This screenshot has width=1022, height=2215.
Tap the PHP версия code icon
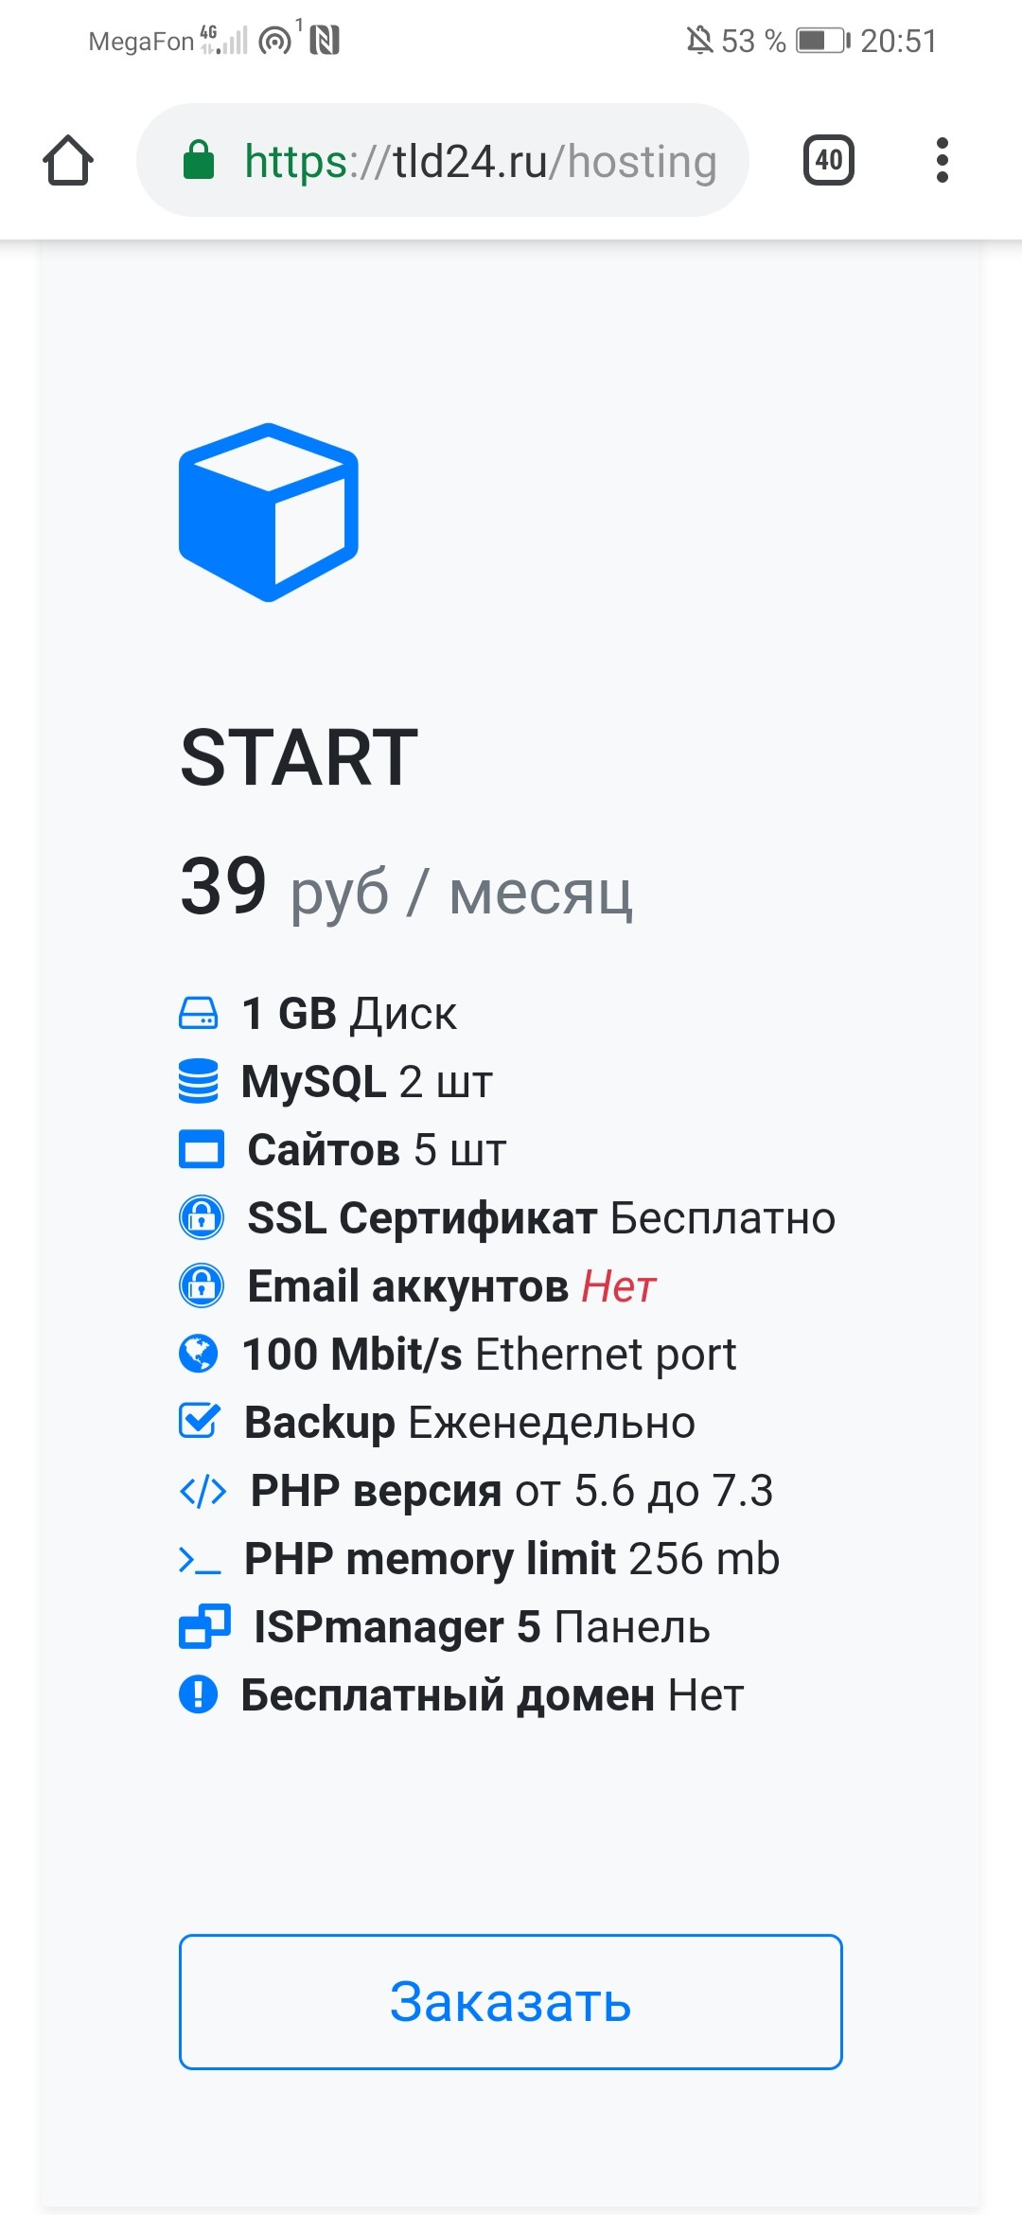point(203,1491)
